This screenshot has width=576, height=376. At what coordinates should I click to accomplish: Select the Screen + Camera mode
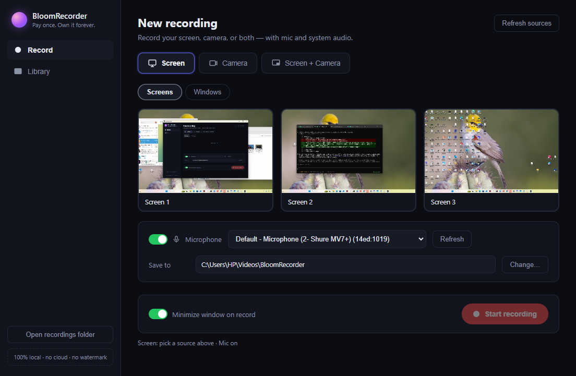pos(306,63)
